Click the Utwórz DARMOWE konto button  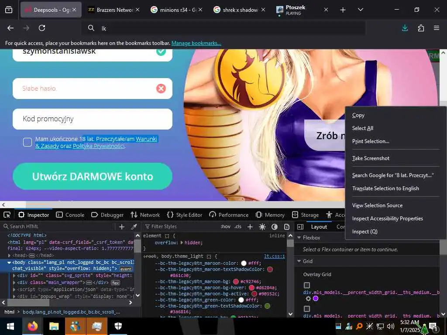click(93, 176)
